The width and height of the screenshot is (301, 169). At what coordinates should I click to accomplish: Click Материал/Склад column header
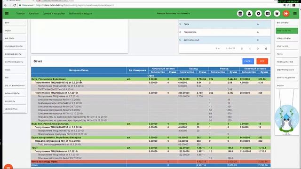pyautogui.click(x=79, y=70)
